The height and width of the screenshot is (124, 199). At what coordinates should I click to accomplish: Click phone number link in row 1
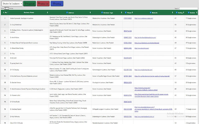click(x=127, y=18)
